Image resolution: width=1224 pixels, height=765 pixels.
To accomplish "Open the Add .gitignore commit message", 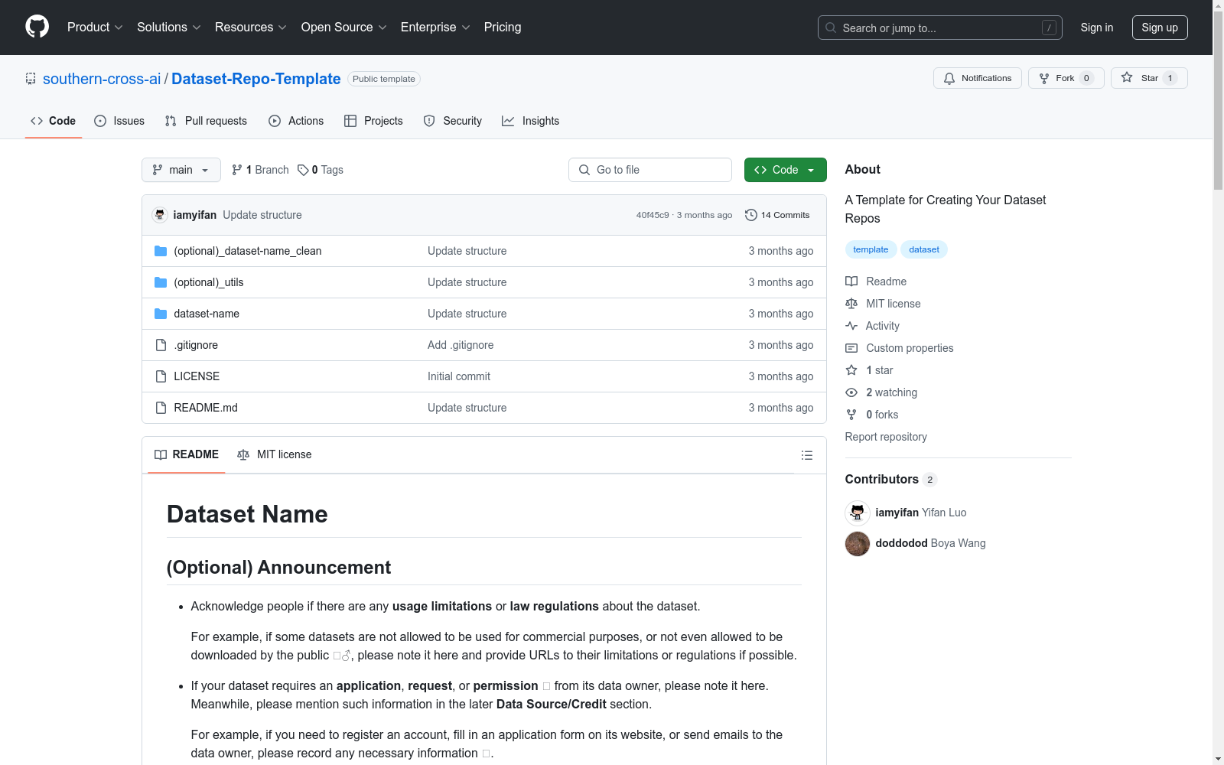I will (x=461, y=345).
